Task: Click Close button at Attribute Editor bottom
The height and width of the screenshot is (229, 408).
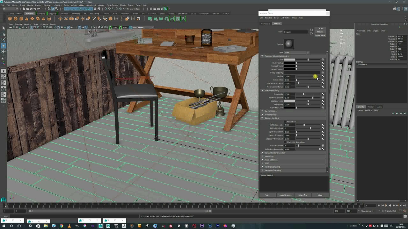Action: point(320,195)
